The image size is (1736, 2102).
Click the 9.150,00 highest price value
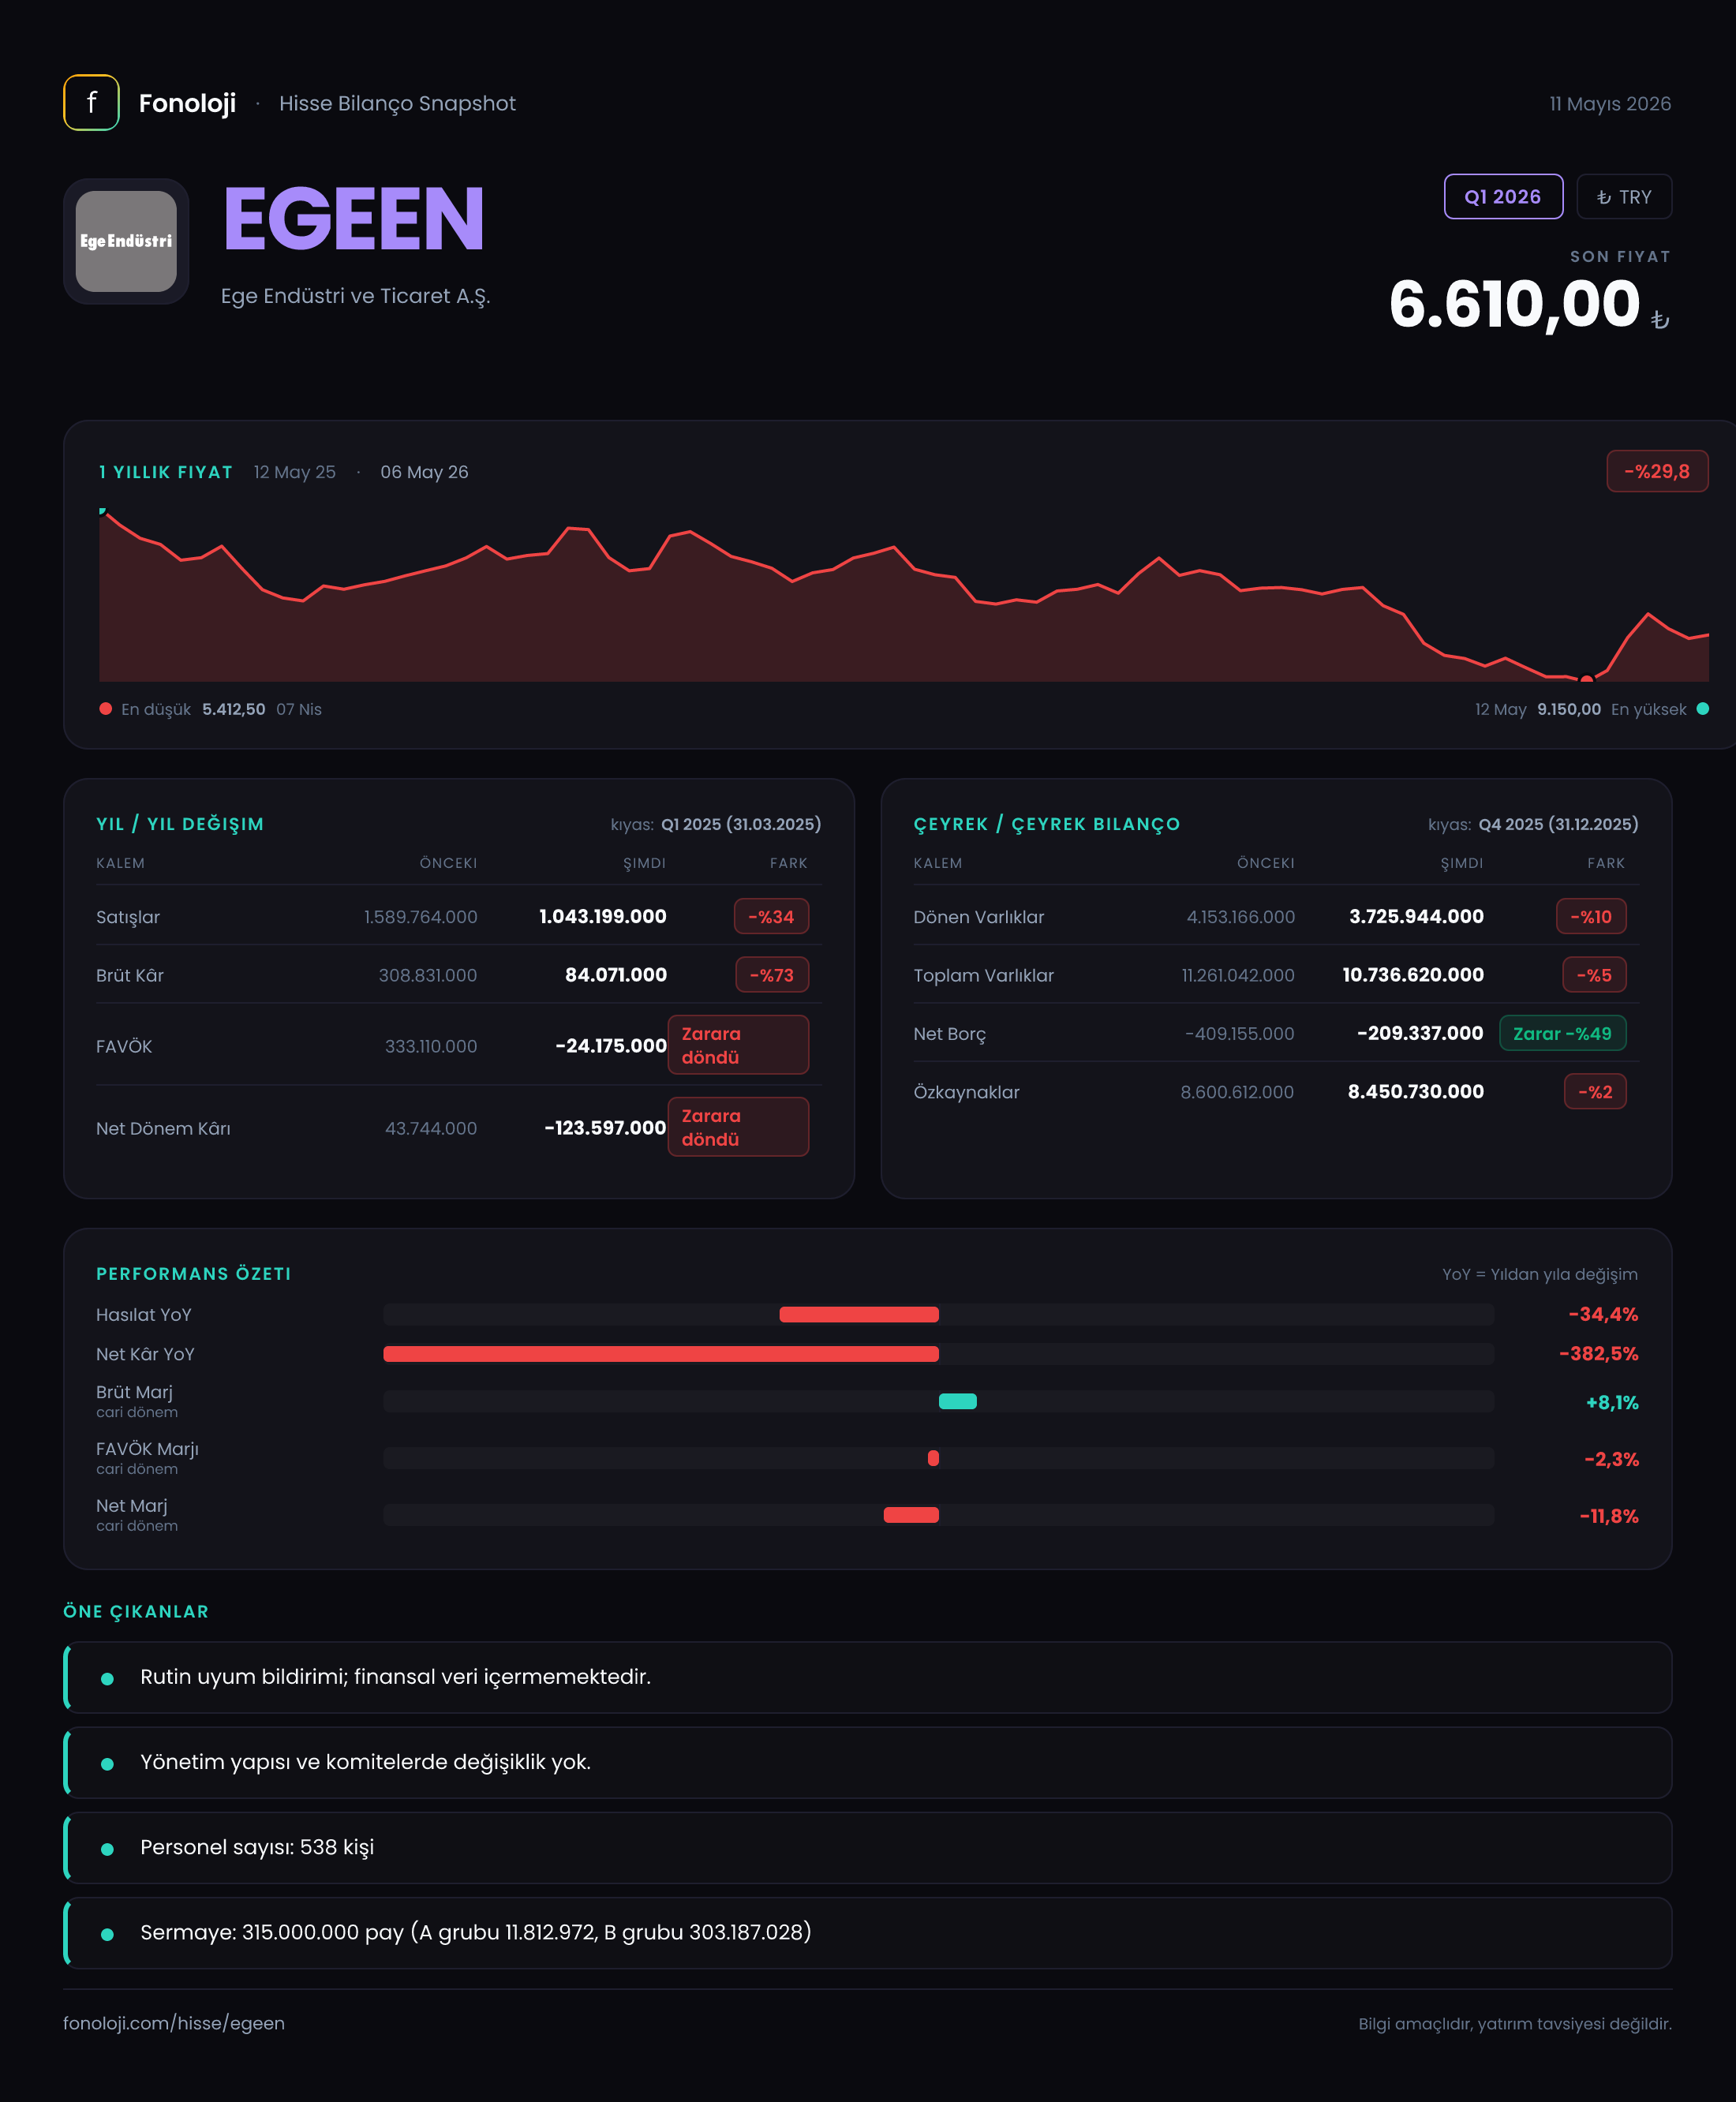click(1569, 709)
